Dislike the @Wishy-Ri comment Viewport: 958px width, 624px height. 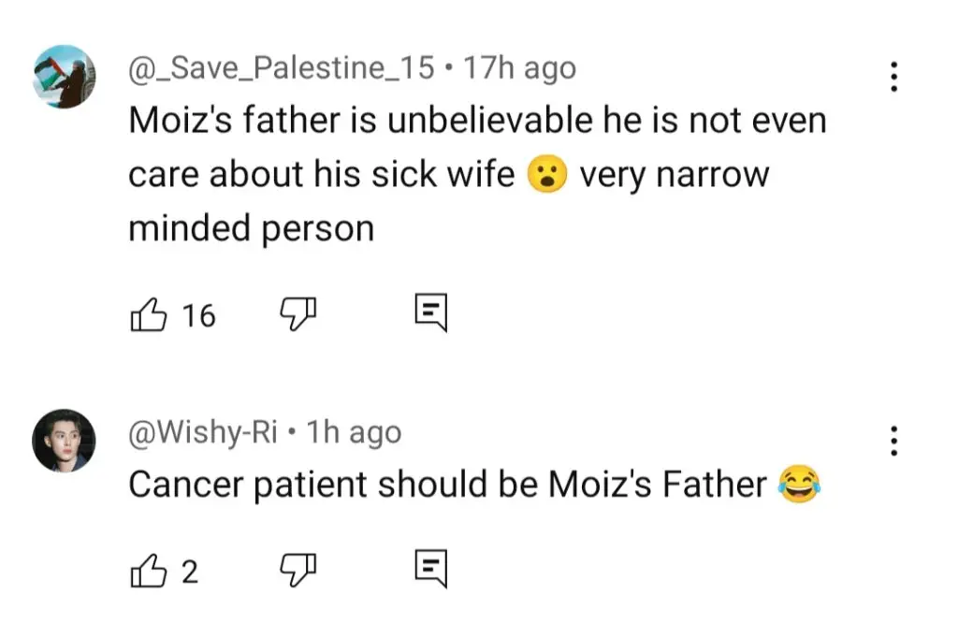click(x=299, y=570)
